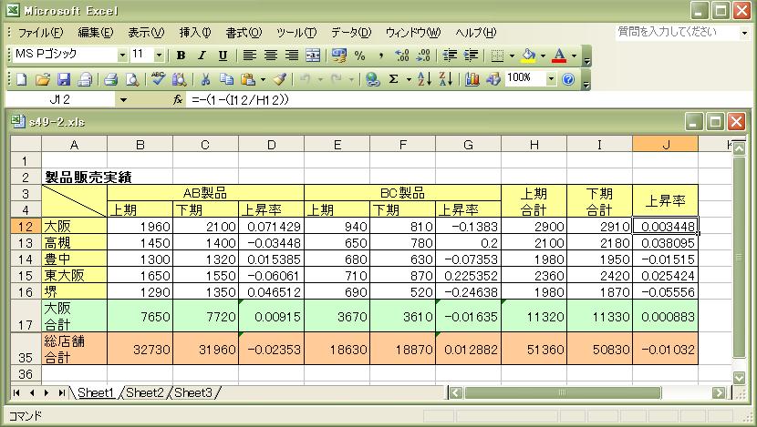Paste from the clipboard
The image size is (757, 427).
point(248,78)
